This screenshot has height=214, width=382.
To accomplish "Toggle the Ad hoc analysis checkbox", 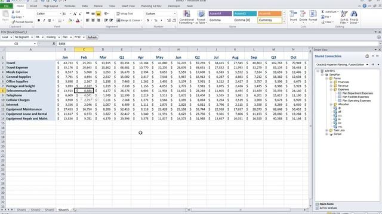I will [x=317, y=208].
